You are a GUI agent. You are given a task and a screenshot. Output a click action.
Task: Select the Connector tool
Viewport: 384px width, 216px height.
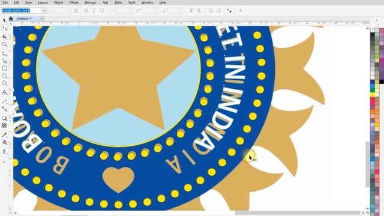point(4,109)
